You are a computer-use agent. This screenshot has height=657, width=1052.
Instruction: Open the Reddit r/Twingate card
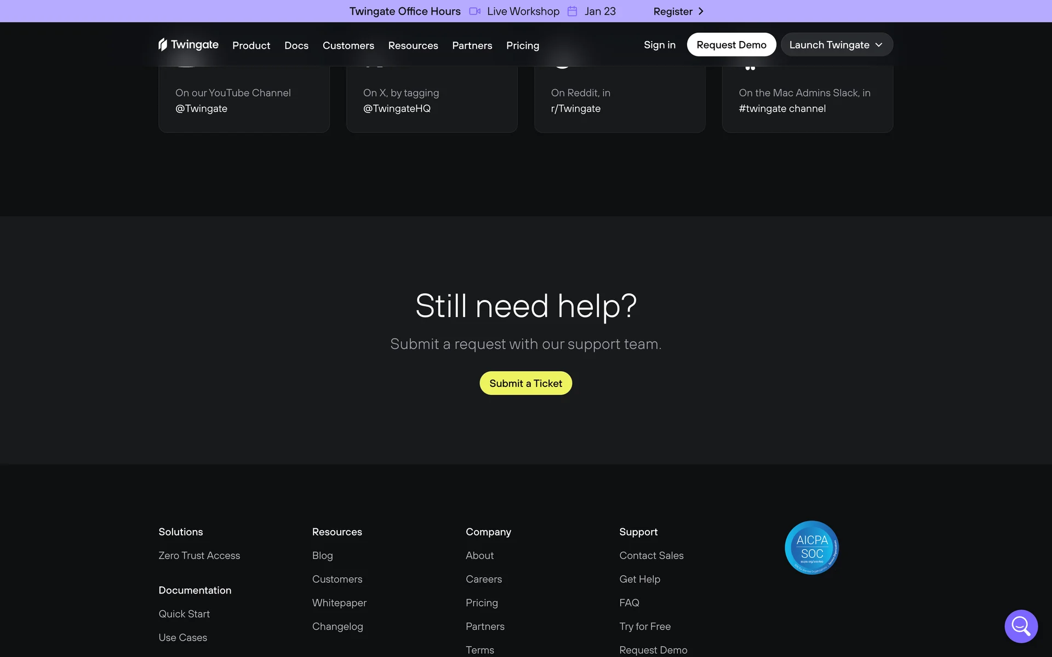pos(619,101)
